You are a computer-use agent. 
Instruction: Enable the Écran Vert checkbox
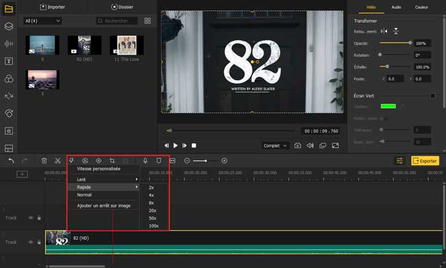click(433, 96)
